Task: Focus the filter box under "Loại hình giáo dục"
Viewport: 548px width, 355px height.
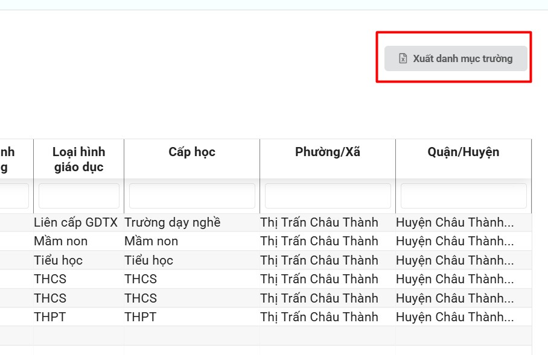Action: (x=79, y=196)
